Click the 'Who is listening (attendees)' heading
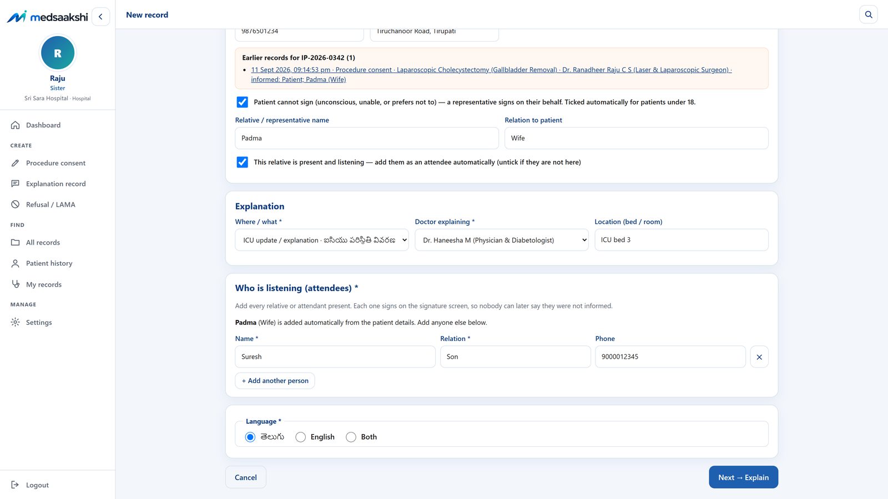Screen dimensions: 888x499 (x=296, y=288)
